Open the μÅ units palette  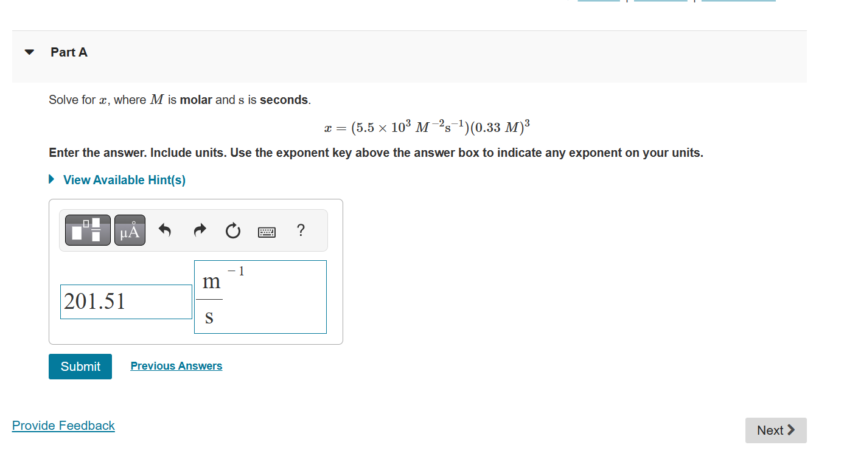pyautogui.click(x=129, y=230)
